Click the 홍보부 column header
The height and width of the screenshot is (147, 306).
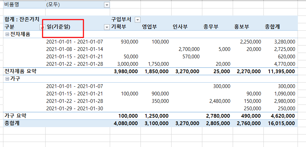click(241, 27)
